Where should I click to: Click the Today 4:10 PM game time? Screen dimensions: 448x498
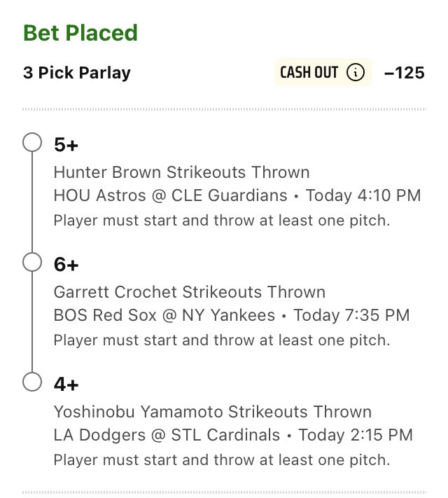363,195
